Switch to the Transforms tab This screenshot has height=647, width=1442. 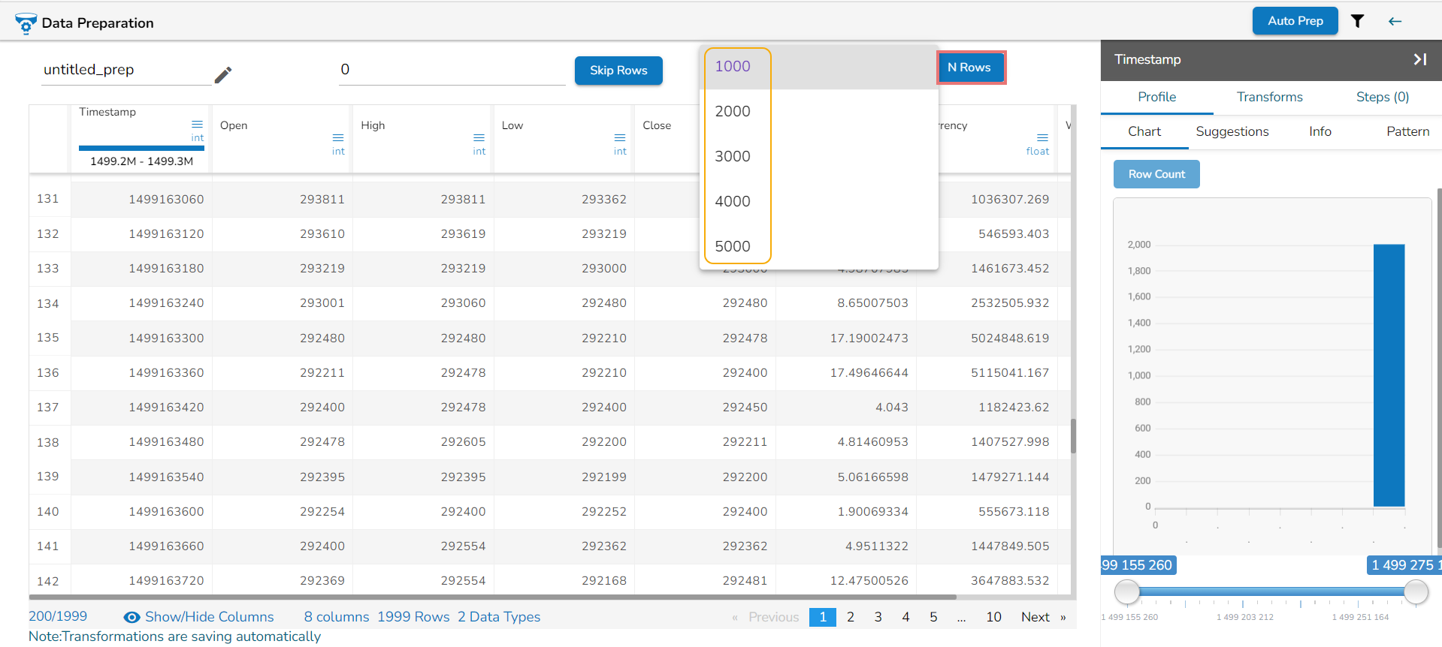(x=1269, y=97)
